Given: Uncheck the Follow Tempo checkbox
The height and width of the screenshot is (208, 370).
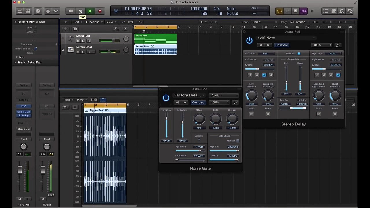Looking at the screenshot, I should [x=36, y=49].
